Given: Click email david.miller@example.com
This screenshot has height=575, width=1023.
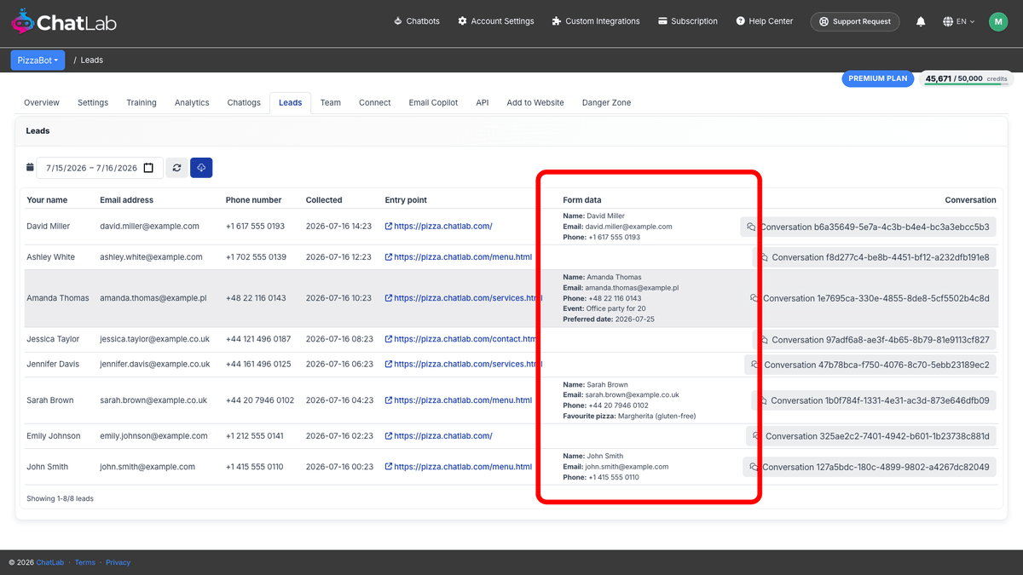Looking at the screenshot, I should 149,227.
